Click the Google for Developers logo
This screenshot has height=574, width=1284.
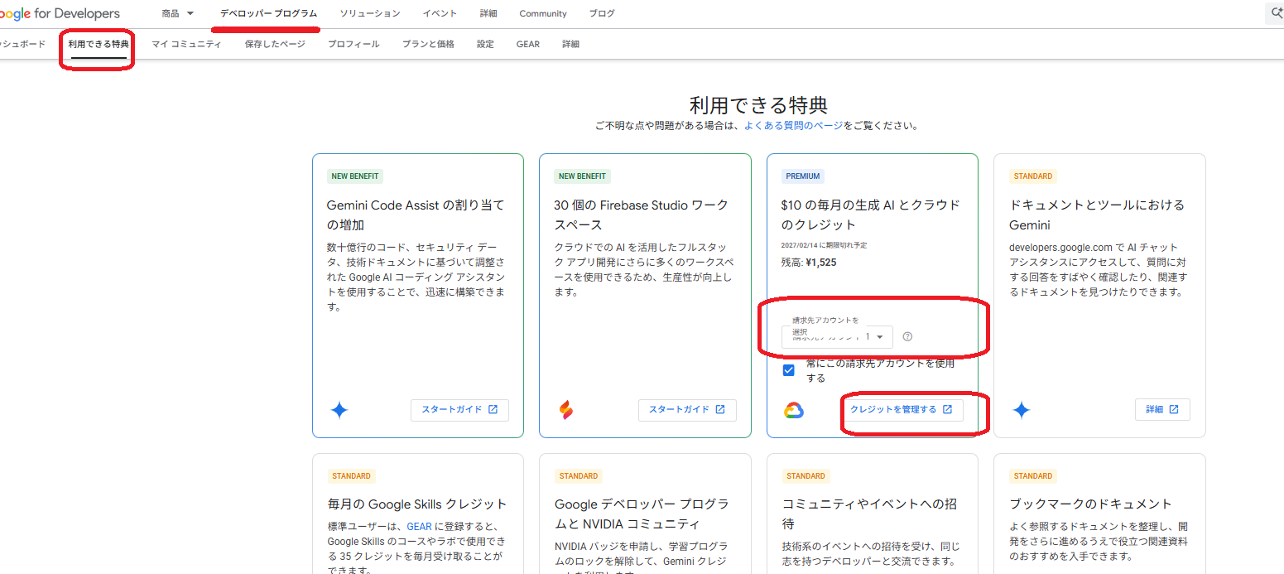coord(58,12)
